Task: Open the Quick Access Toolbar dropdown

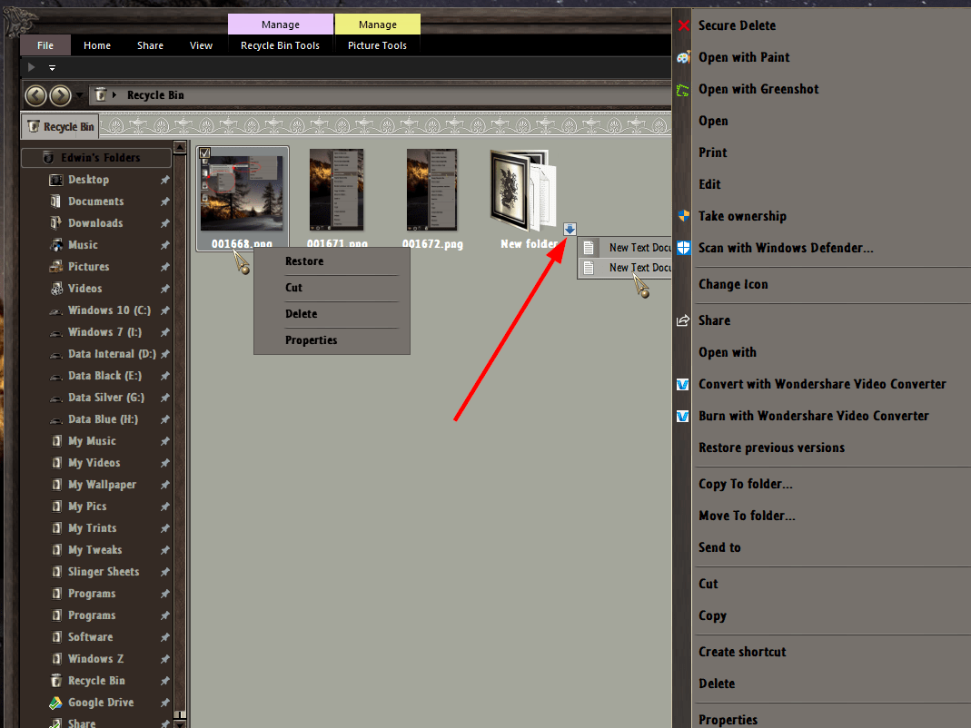Action: (52, 67)
